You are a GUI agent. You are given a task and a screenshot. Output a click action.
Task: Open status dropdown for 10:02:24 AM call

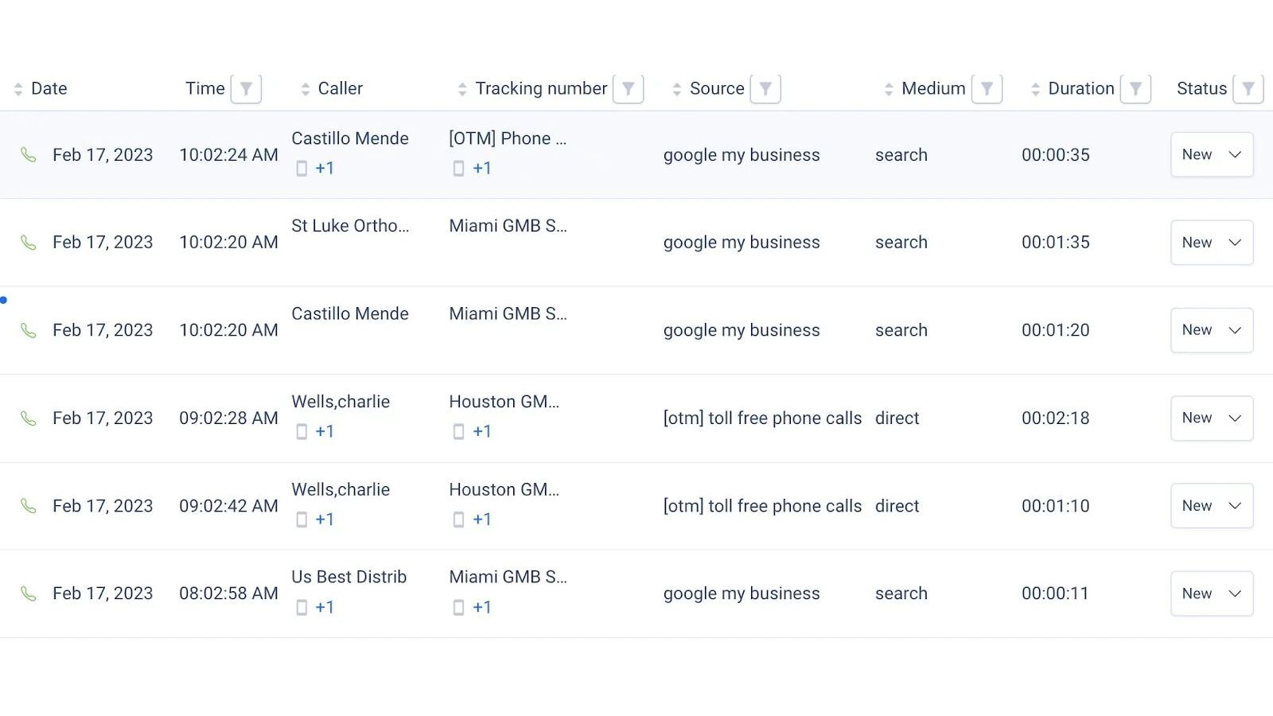1211,155
